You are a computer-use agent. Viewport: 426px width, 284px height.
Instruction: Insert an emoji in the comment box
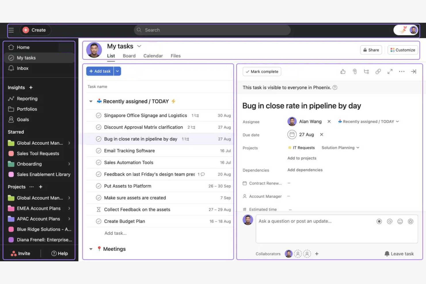(x=400, y=221)
